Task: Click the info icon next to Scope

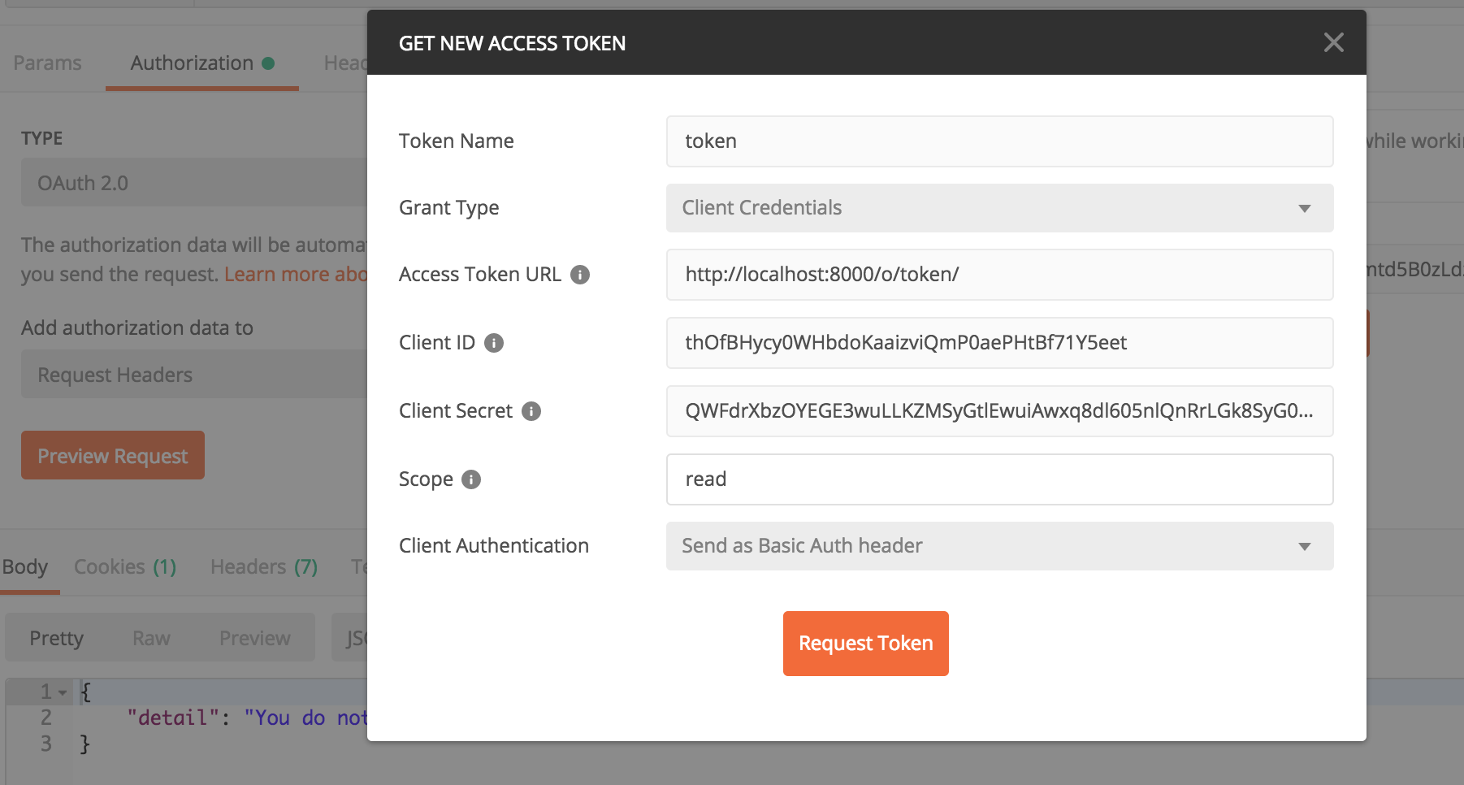Action: 471,479
